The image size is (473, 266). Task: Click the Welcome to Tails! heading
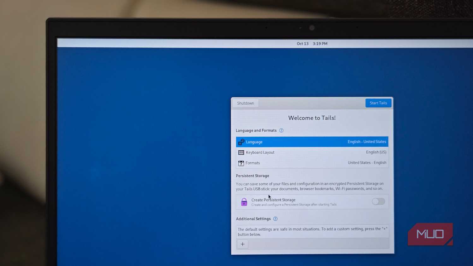(x=312, y=118)
